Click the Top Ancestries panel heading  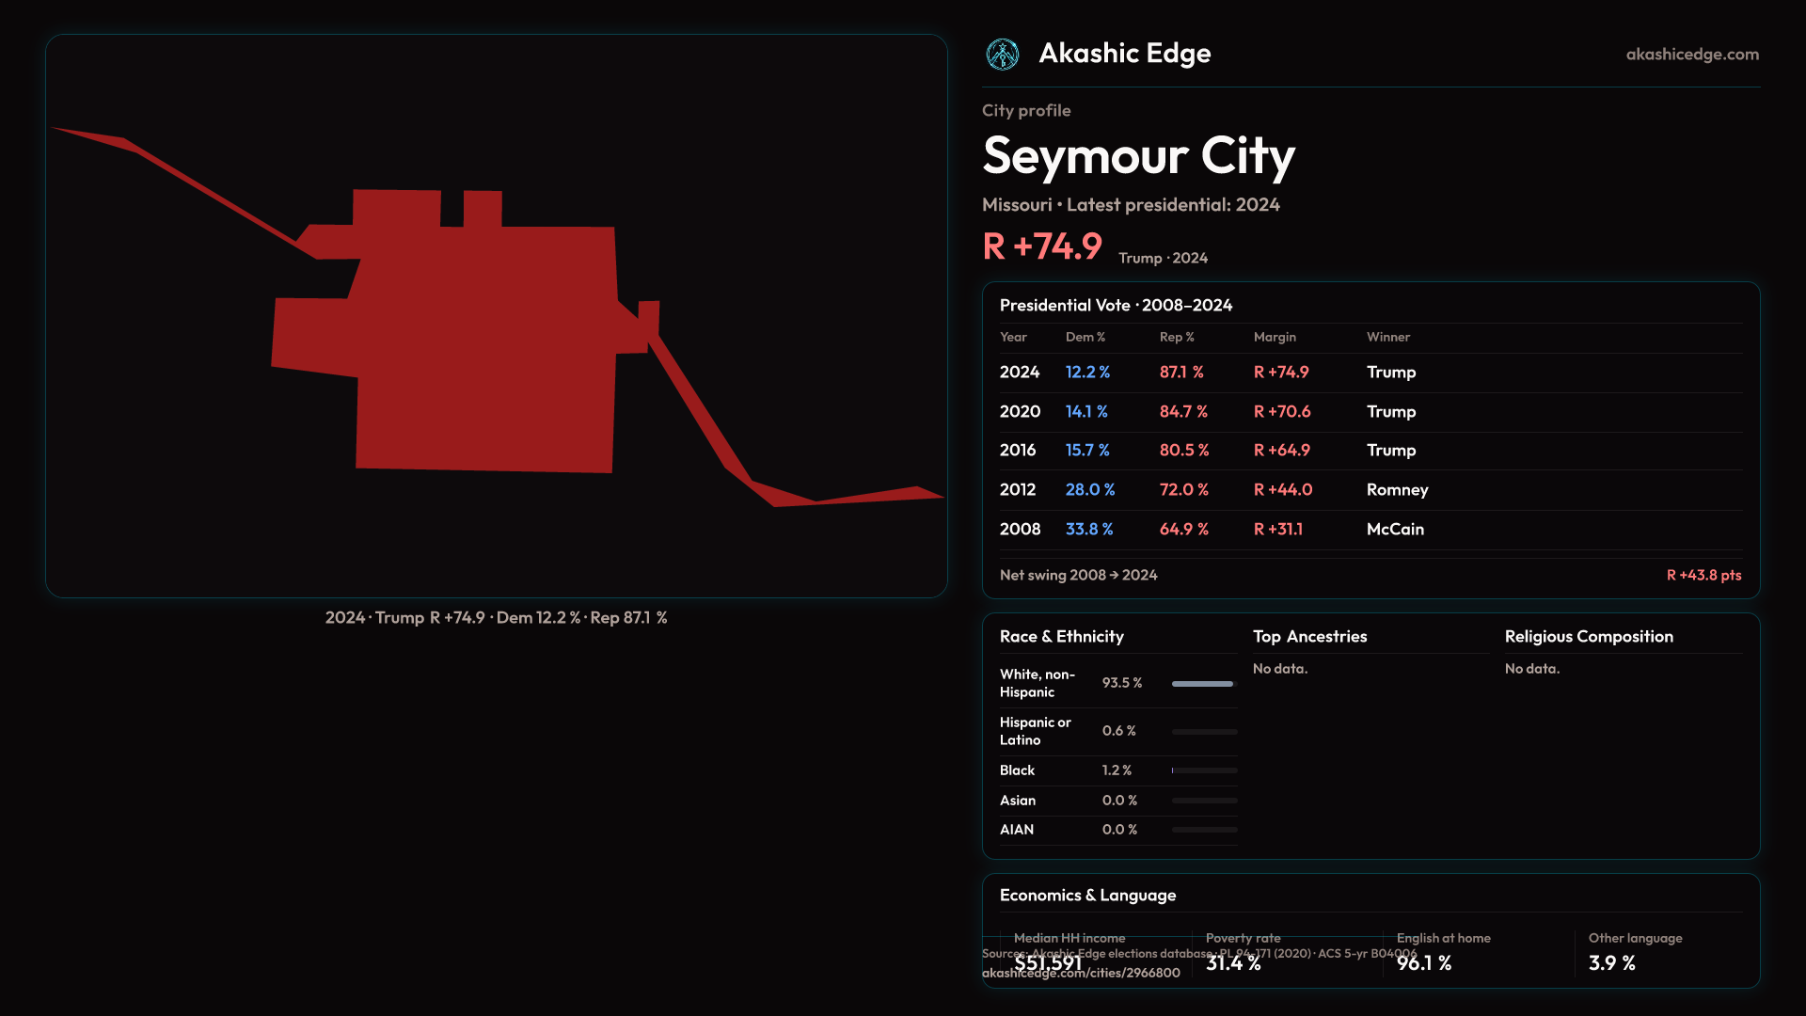coord(1309,637)
